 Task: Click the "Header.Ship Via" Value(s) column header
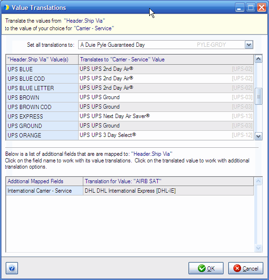pyautogui.click(x=42, y=59)
